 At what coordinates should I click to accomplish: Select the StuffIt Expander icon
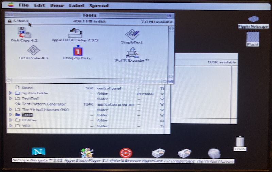click(132, 53)
